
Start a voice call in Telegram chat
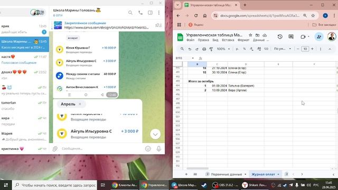140,13
